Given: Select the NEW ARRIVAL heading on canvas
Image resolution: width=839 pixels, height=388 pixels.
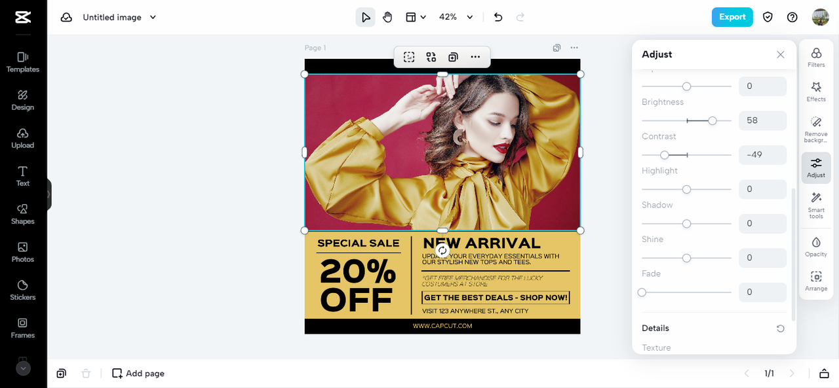Looking at the screenshot, I should pyautogui.click(x=482, y=243).
